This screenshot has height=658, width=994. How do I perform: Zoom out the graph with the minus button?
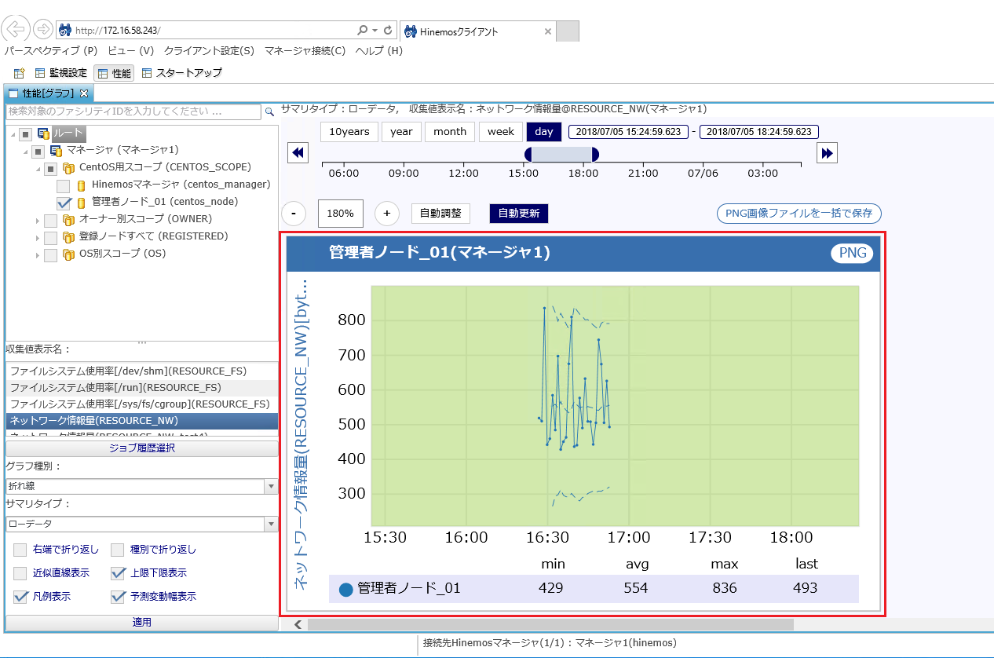tap(293, 213)
